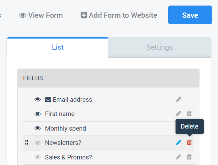Viewport: 218px width, 165px height.
Task: Edit the Newsletters? field blue pencil
Action: click(x=178, y=142)
